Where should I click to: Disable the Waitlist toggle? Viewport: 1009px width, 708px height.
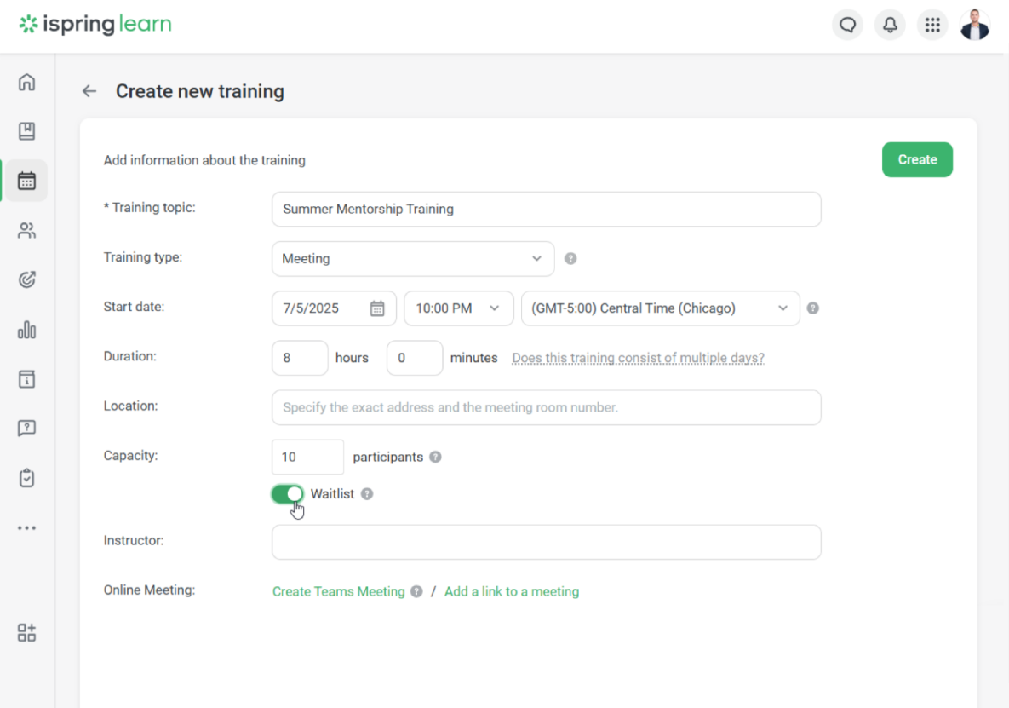(x=288, y=494)
